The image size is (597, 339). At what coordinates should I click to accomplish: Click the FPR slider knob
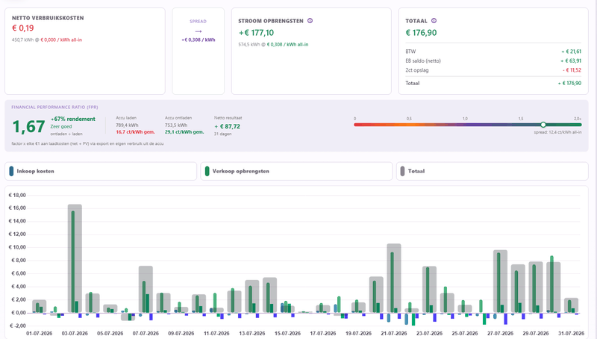543,125
